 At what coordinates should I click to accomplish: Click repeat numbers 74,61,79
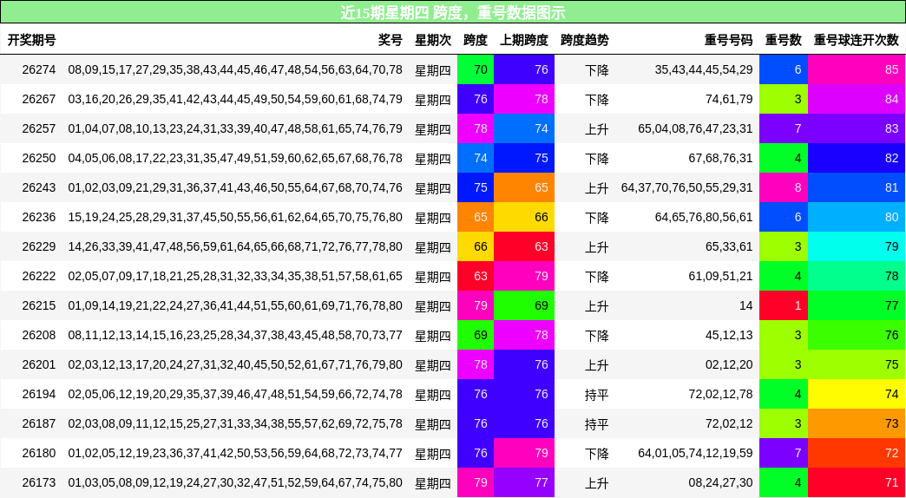click(729, 100)
